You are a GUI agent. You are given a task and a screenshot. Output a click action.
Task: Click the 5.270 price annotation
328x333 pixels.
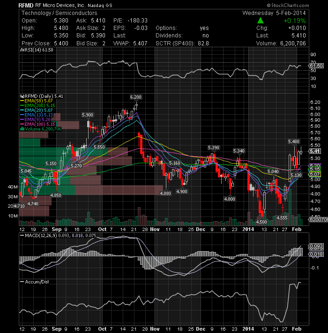point(76,166)
